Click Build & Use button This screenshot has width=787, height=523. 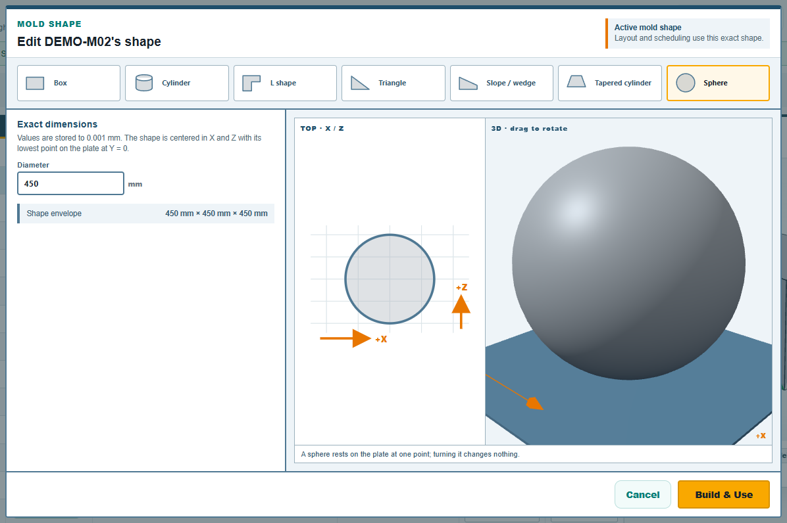pos(723,495)
